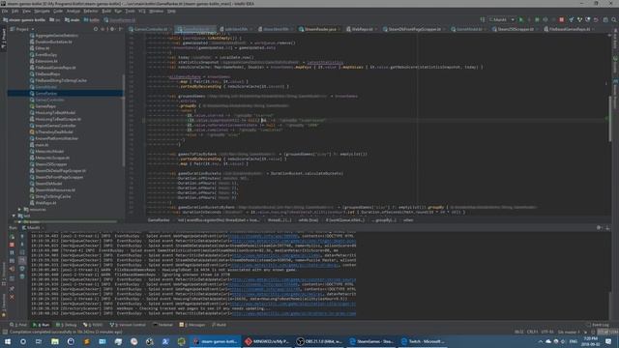Image resolution: width=619 pixels, height=348 pixels.
Task: Change CRLF line separator in status bar
Action: coord(532,332)
